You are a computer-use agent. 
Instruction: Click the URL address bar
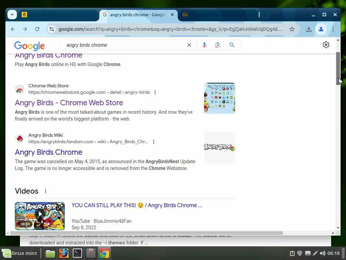[x=170, y=29]
